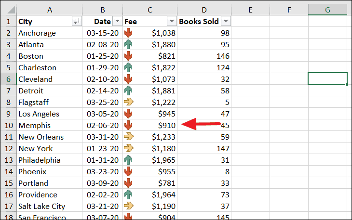This screenshot has height=220, width=352.
Task: Click the green up arrow in Charleston row
Action: [128, 68]
